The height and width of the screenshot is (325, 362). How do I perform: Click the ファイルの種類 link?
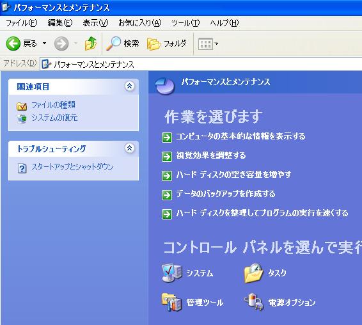tap(53, 105)
